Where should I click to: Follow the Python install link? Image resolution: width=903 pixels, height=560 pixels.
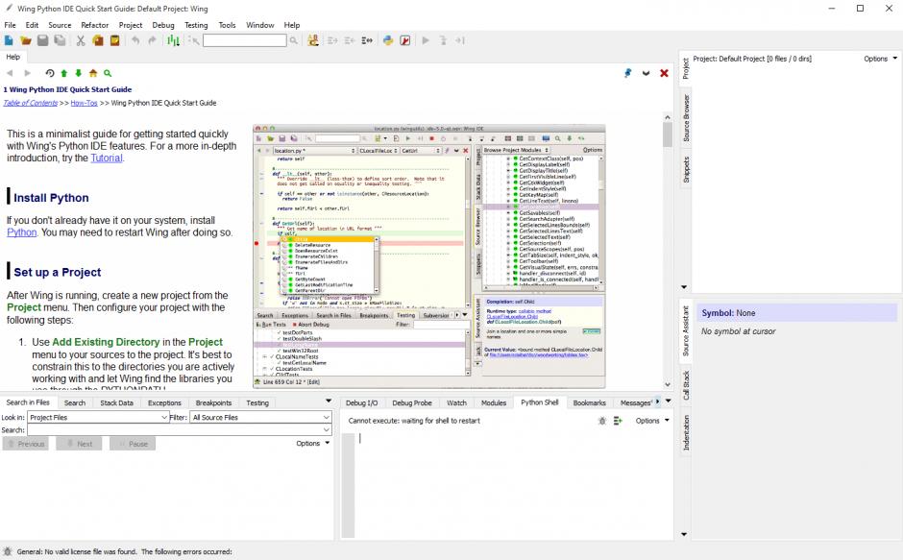(x=22, y=232)
